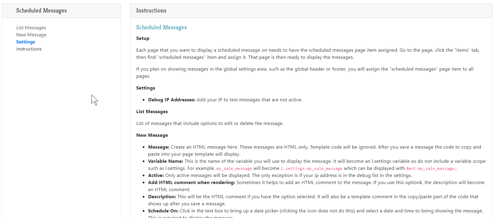Click the bold Setup heading

(143, 38)
